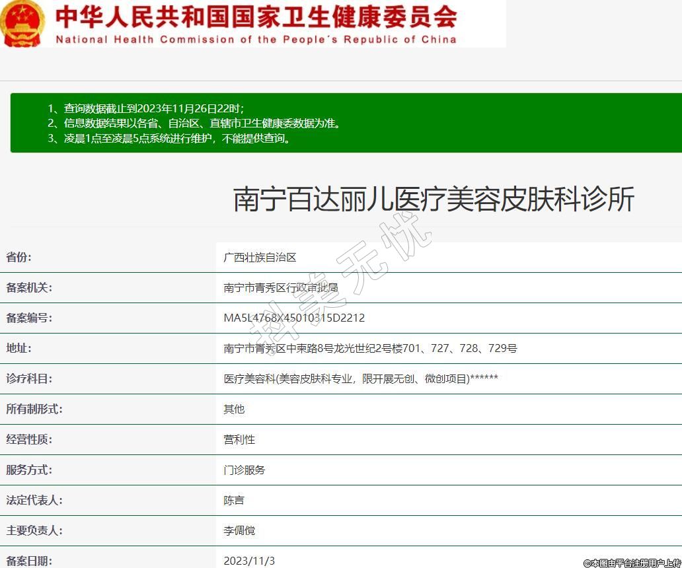The height and width of the screenshot is (568, 682).
Task: Click the Chinese National Health Commission header title
Action: 256,17
